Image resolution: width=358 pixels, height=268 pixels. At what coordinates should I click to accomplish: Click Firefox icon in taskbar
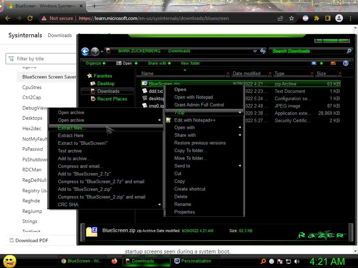click(x=114, y=261)
